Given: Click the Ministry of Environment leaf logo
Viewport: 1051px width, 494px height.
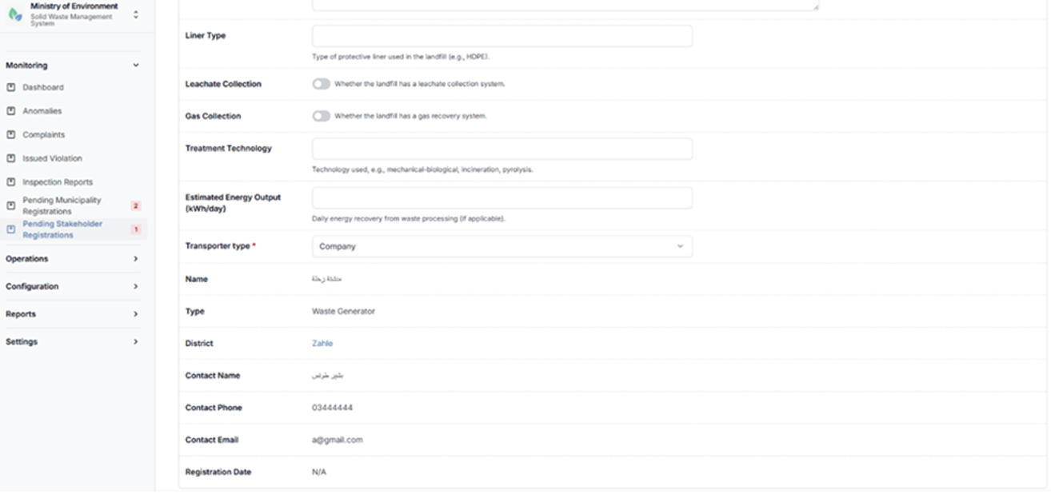Looking at the screenshot, I should (15, 14).
